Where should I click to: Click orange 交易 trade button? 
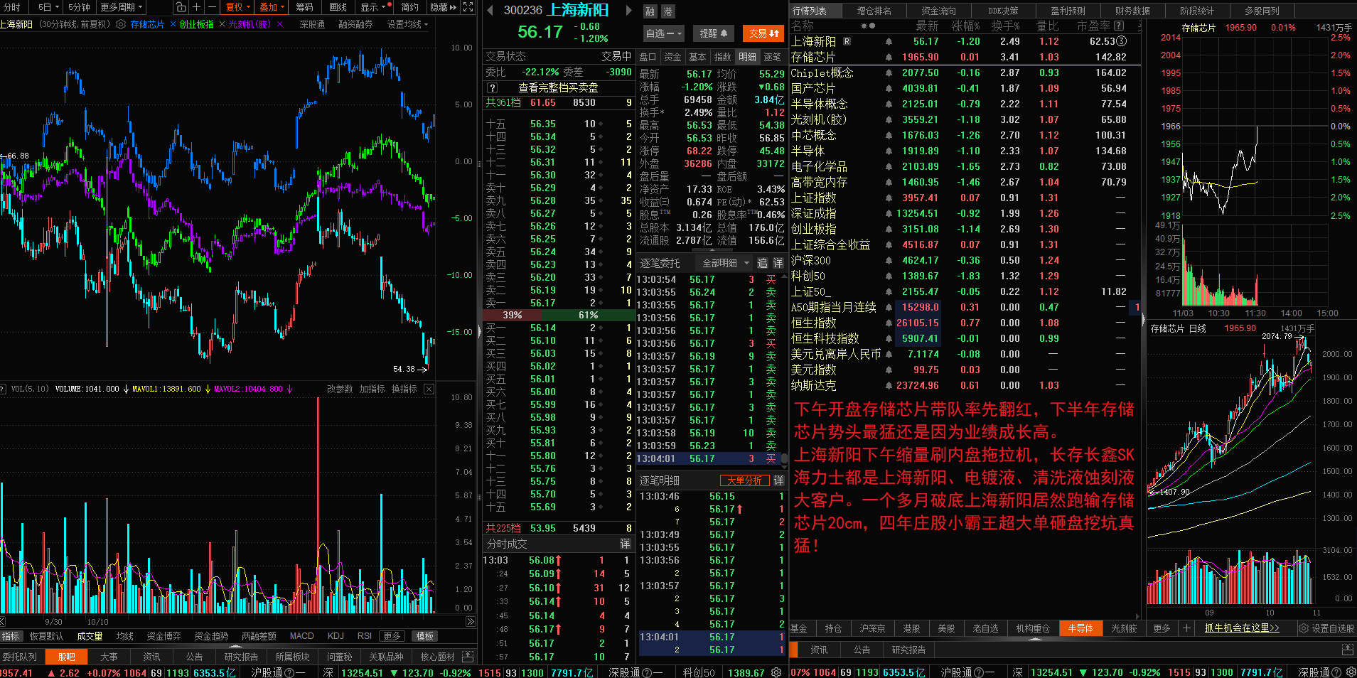(764, 33)
